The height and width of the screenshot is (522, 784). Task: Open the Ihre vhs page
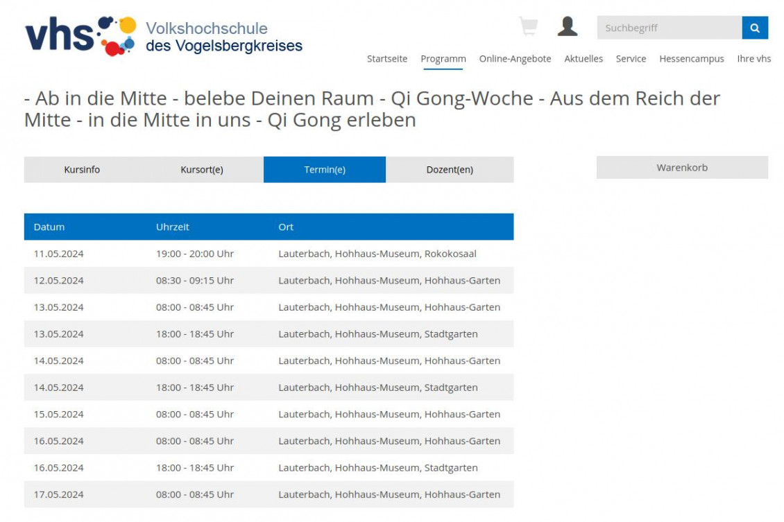point(754,59)
